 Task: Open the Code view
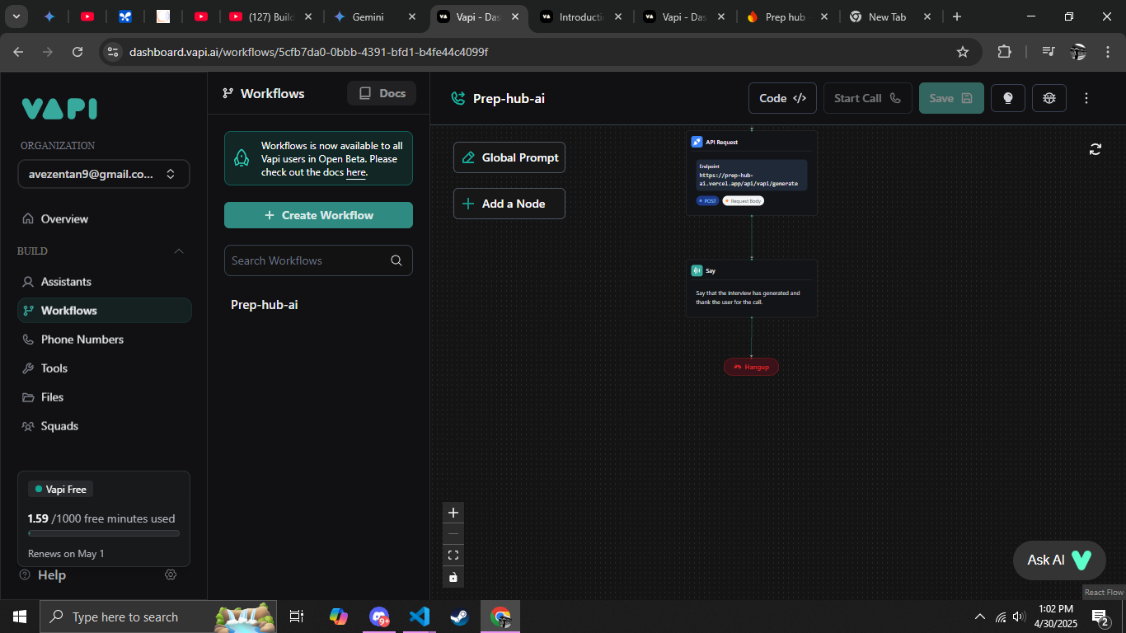coord(782,98)
